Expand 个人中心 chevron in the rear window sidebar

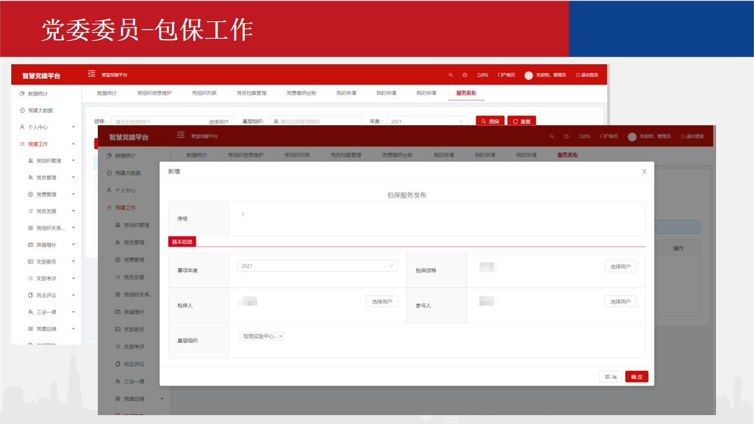click(x=74, y=127)
